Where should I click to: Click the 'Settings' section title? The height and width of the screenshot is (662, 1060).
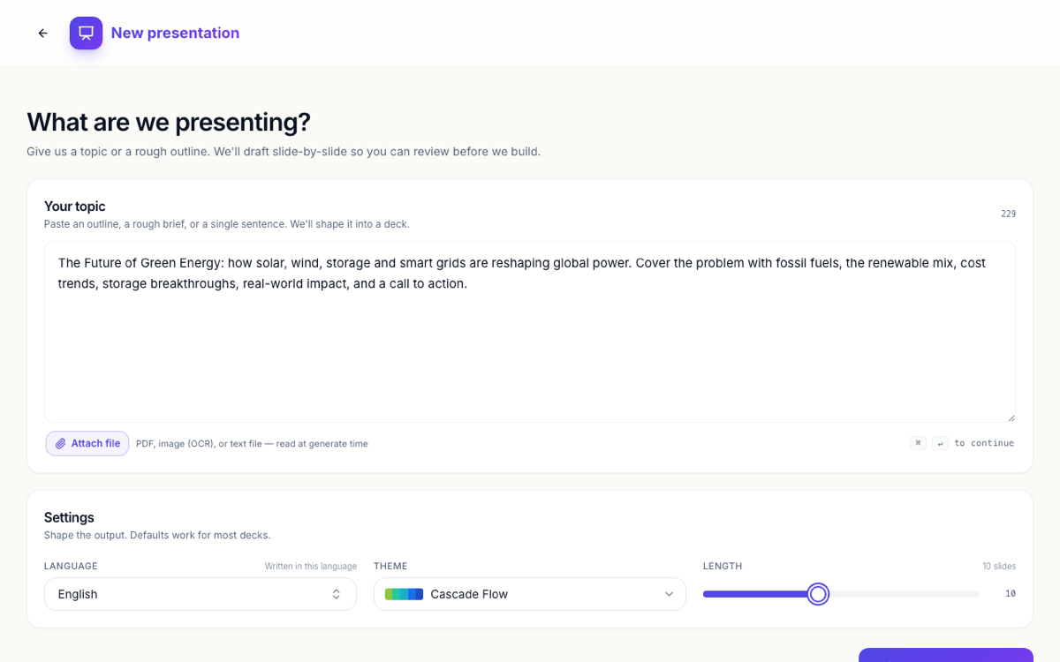(69, 517)
